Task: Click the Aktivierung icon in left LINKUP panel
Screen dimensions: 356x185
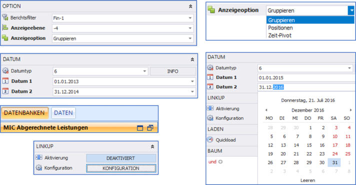Action: (39, 158)
